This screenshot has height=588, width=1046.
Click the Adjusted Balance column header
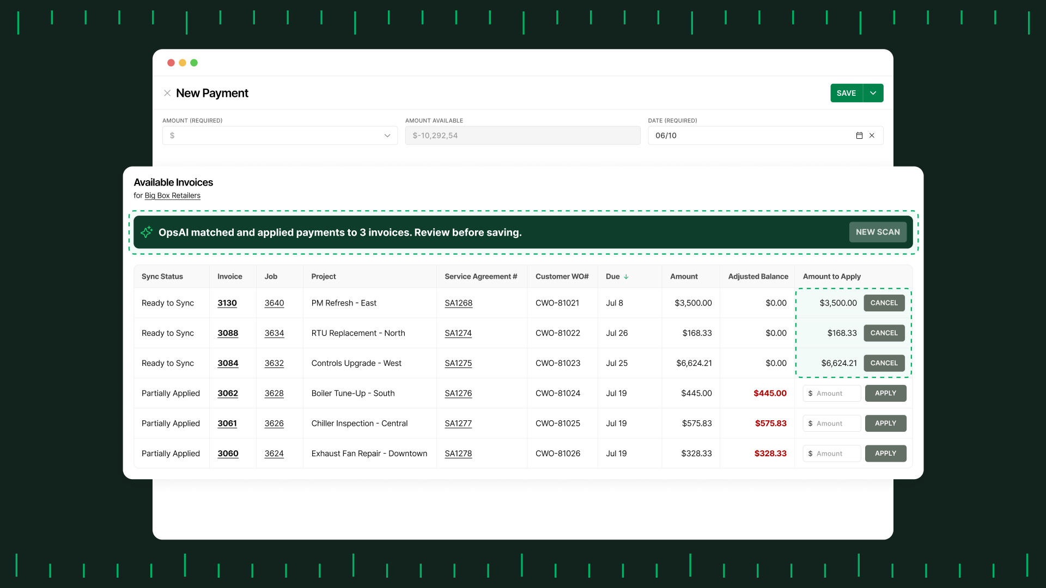pos(758,277)
